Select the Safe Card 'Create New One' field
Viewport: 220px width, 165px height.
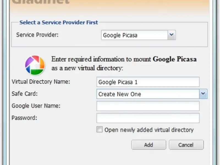(148, 94)
